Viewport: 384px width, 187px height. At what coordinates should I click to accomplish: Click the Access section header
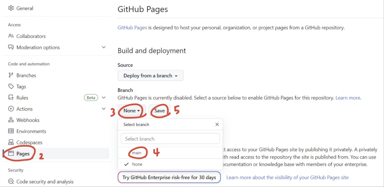click(14, 25)
